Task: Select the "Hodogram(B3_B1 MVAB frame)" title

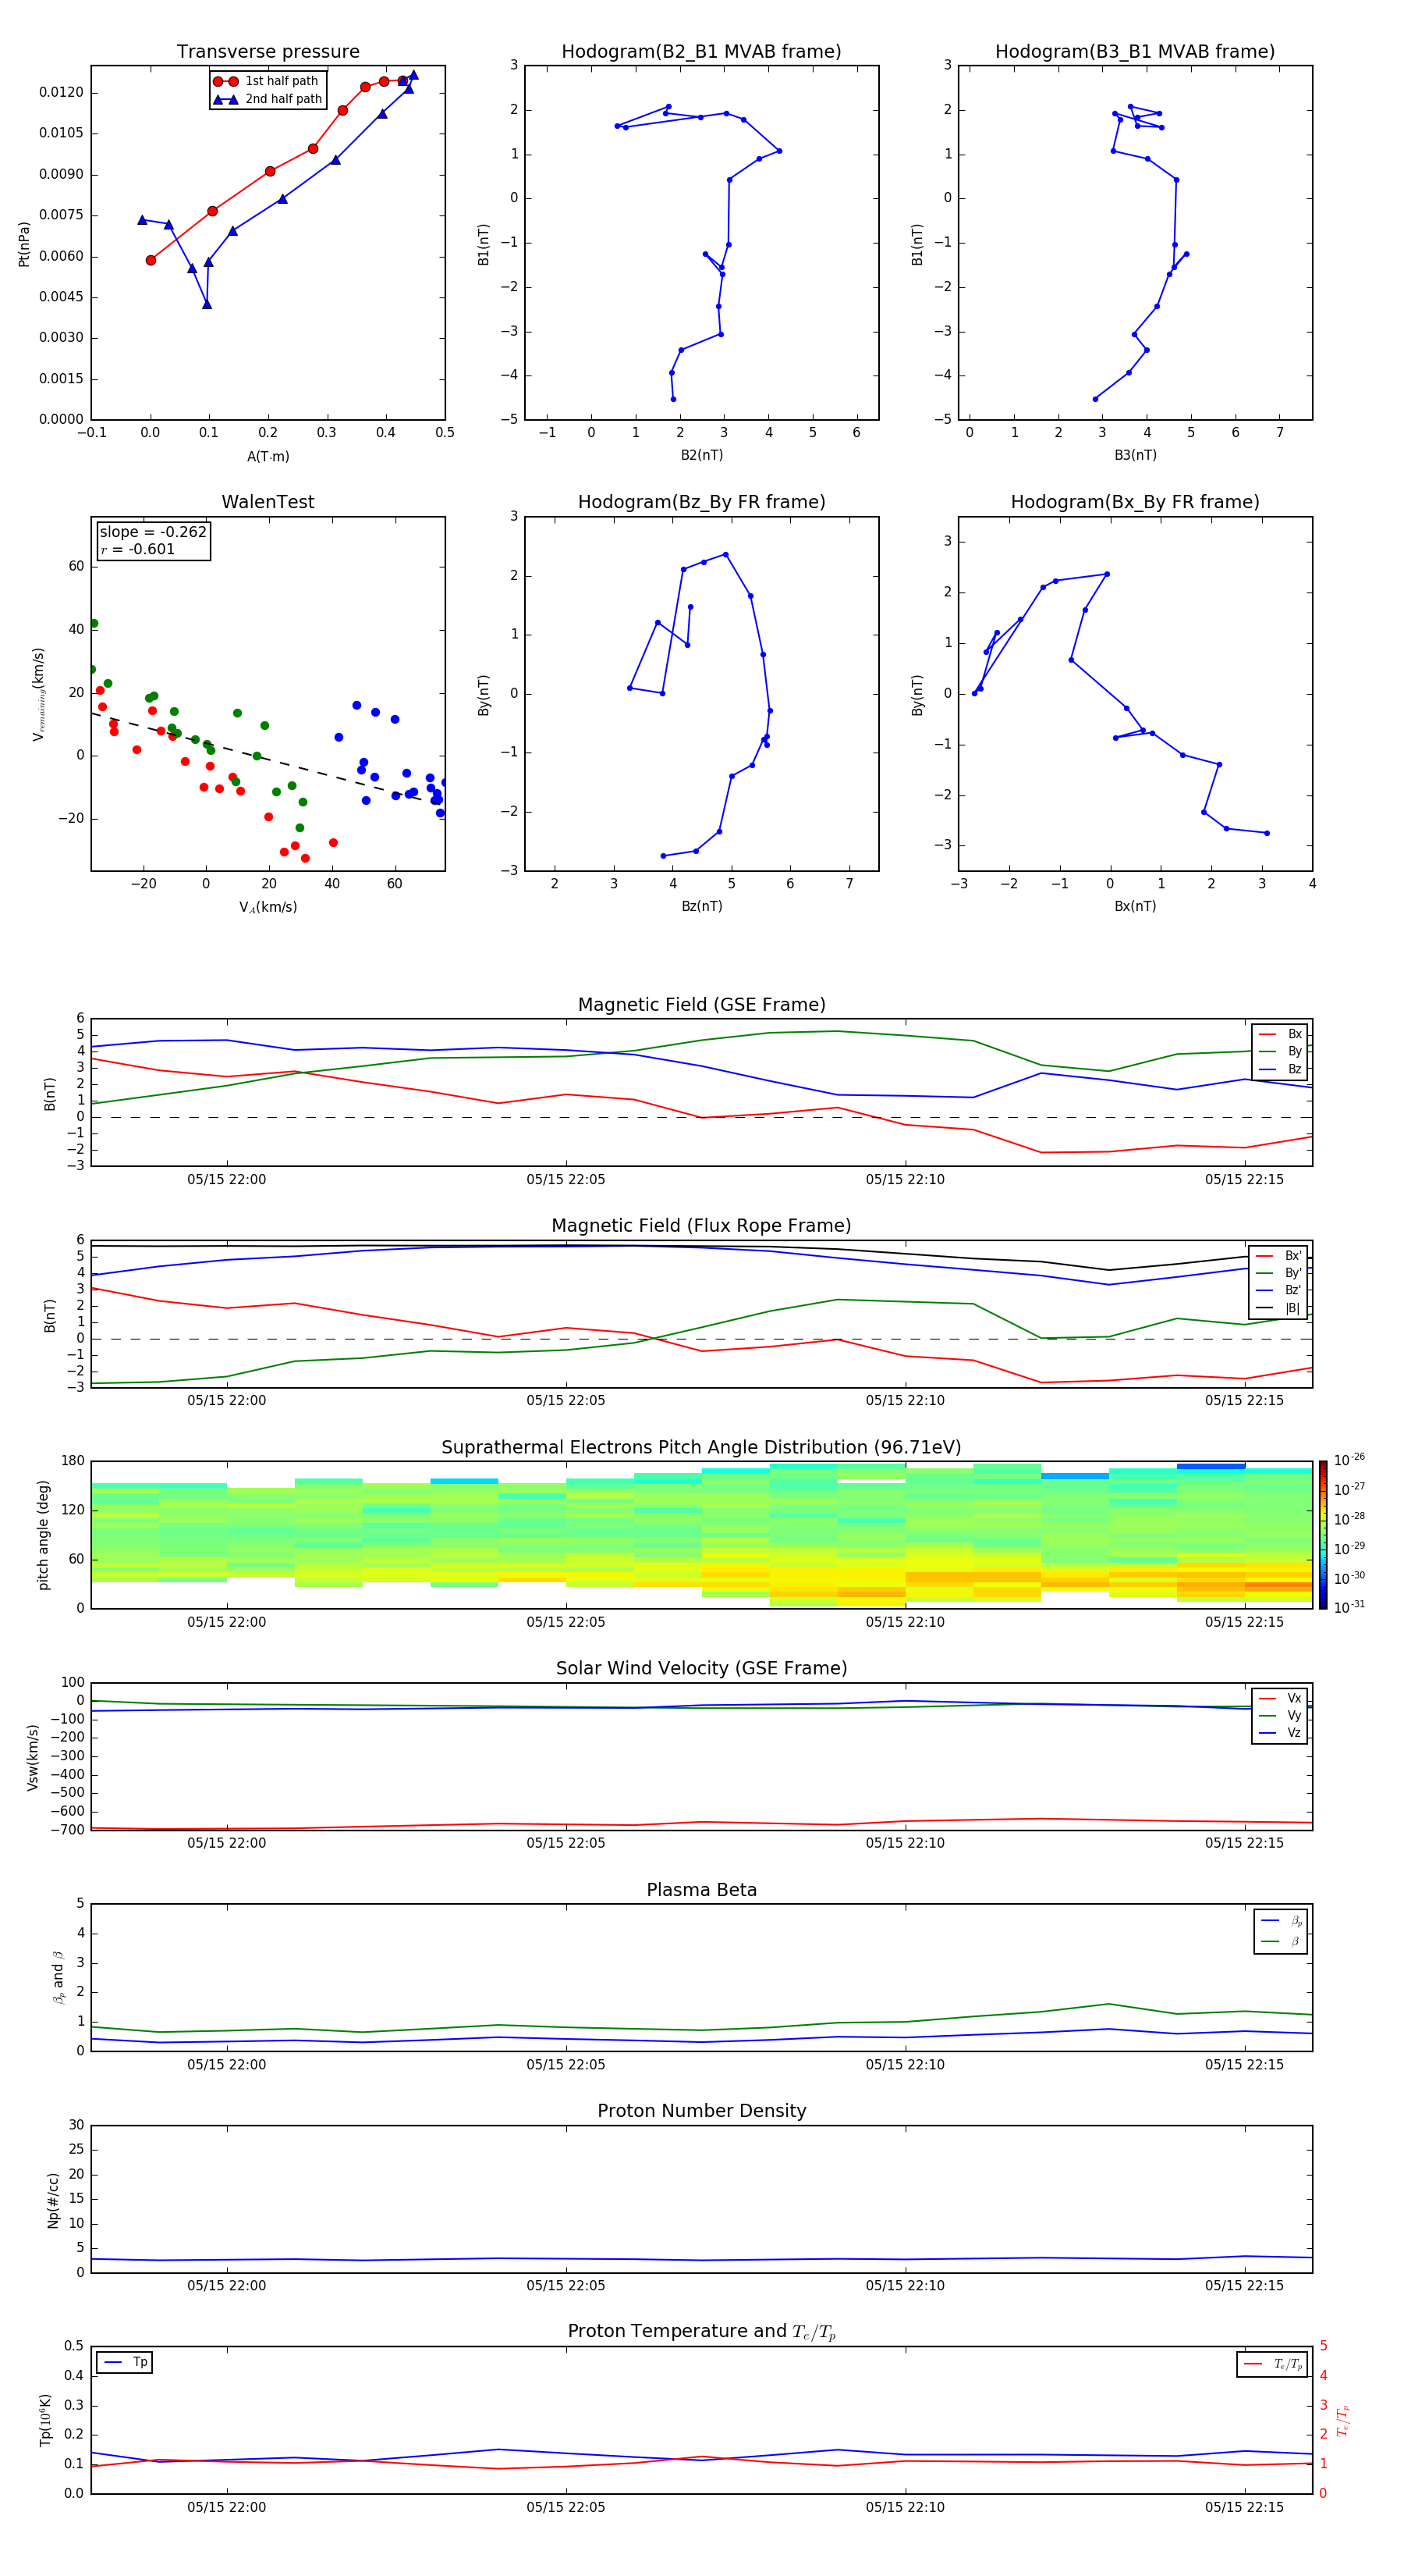Action: 1134,52
